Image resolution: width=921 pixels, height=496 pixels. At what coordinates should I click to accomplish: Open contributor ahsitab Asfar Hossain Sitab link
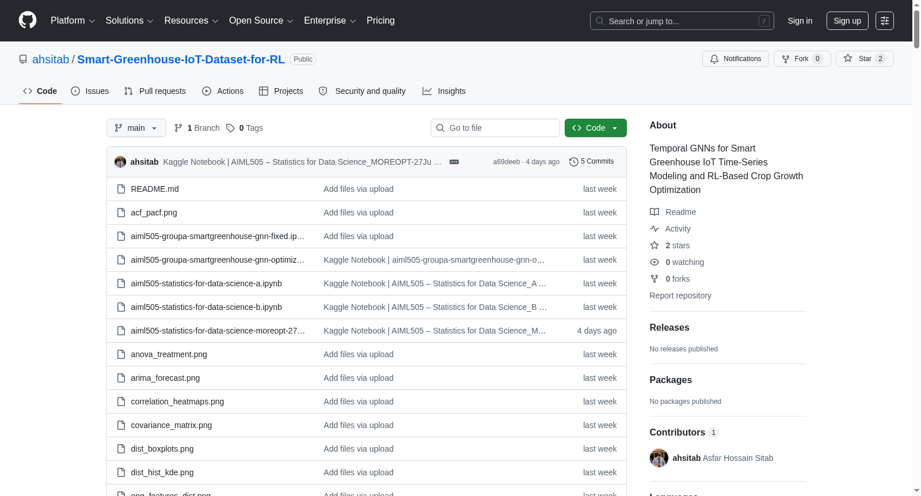point(723,458)
